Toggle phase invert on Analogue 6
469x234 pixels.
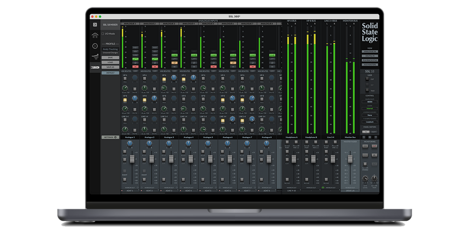(233, 63)
